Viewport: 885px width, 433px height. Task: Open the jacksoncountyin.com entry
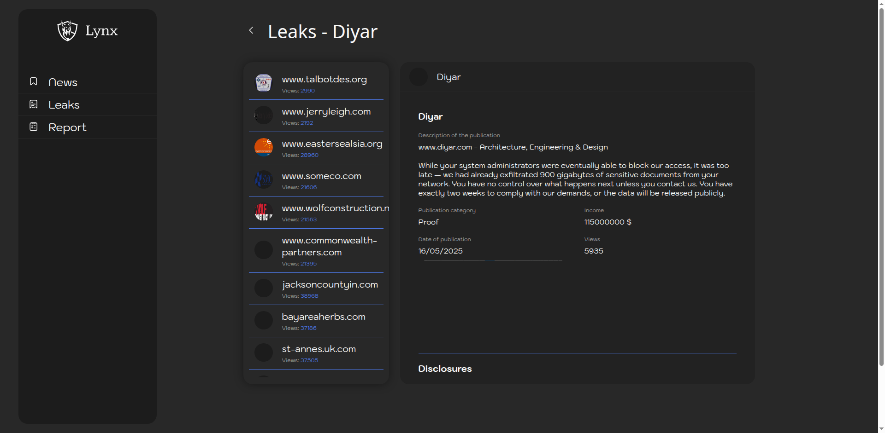(x=316, y=289)
